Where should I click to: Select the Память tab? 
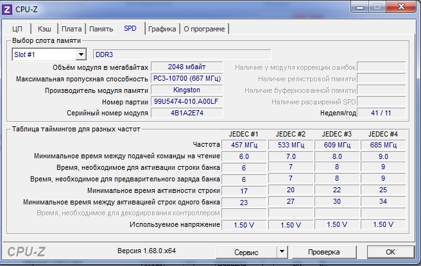pyautogui.click(x=101, y=29)
